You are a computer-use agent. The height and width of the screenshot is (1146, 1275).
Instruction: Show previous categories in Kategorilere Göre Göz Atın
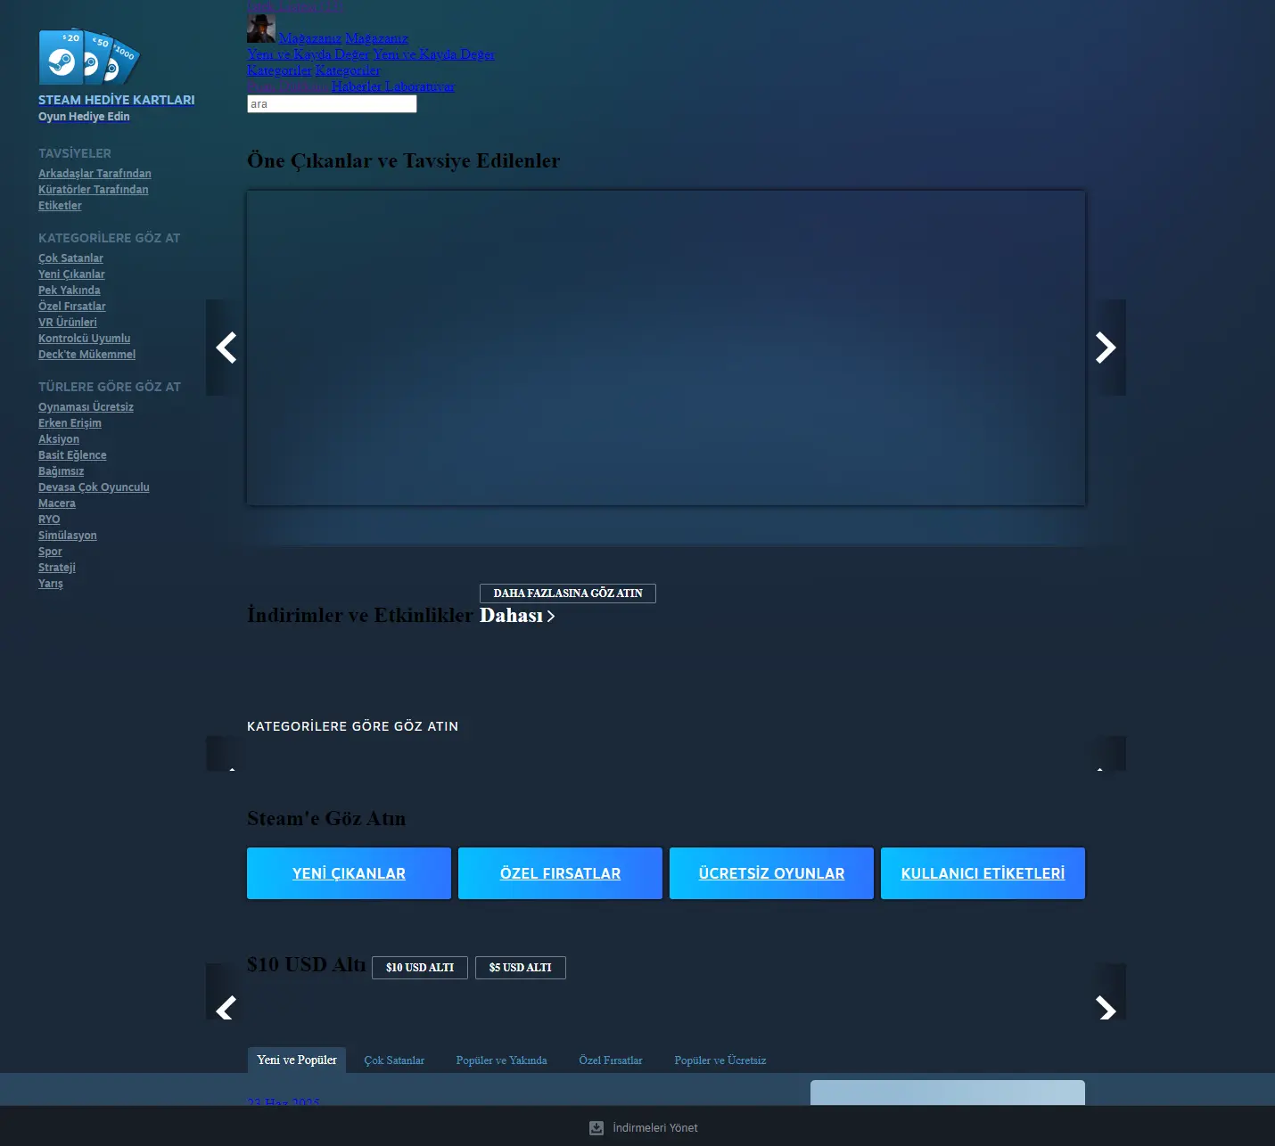point(226,754)
